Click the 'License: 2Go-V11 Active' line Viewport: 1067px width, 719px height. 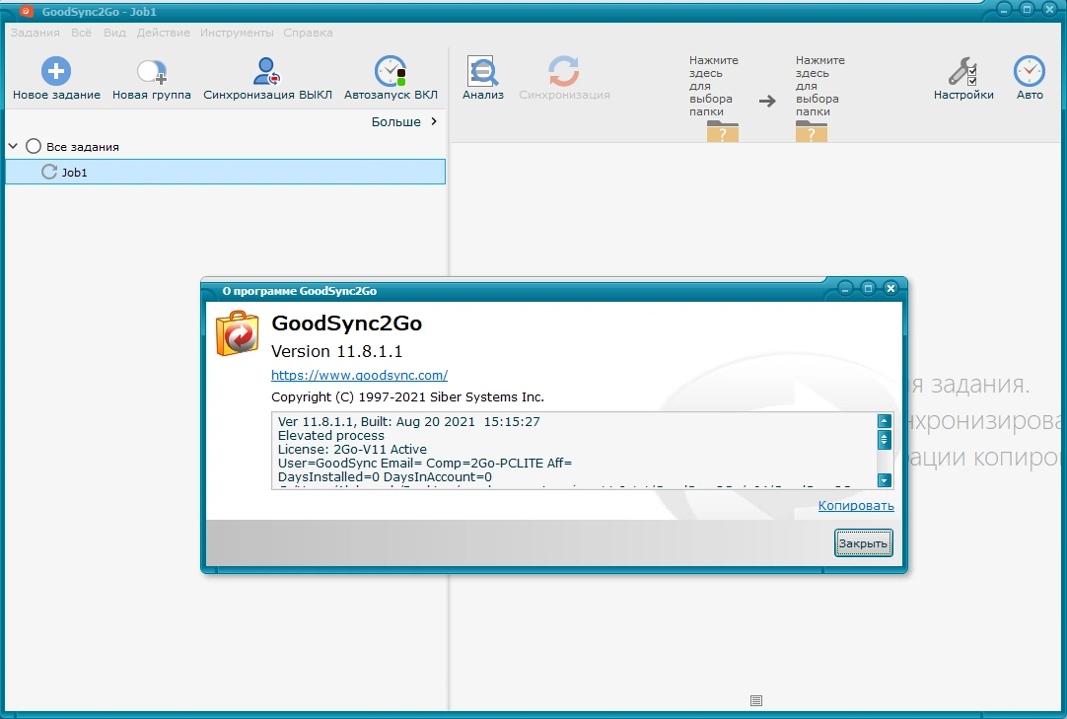pos(352,450)
